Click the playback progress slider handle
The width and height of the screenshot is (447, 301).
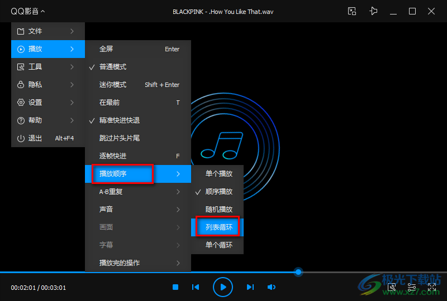[x=298, y=272]
